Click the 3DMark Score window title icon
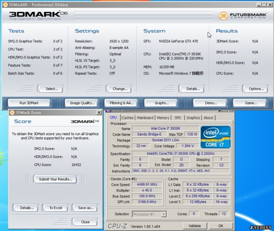 (x=12, y=113)
